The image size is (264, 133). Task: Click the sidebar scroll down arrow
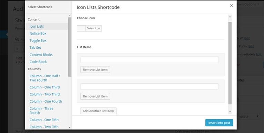tap(70, 127)
